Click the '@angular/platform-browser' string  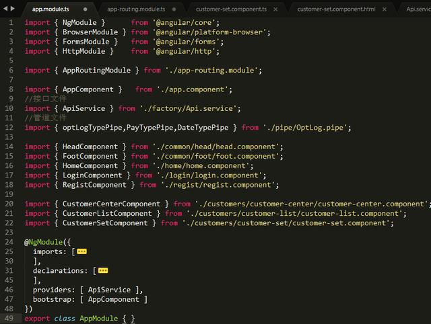[x=209, y=32]
